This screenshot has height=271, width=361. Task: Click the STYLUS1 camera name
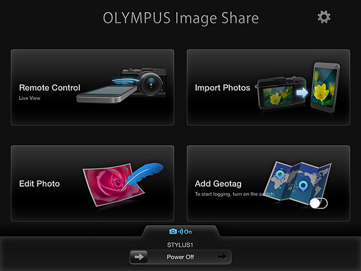(x=180, y=245)
